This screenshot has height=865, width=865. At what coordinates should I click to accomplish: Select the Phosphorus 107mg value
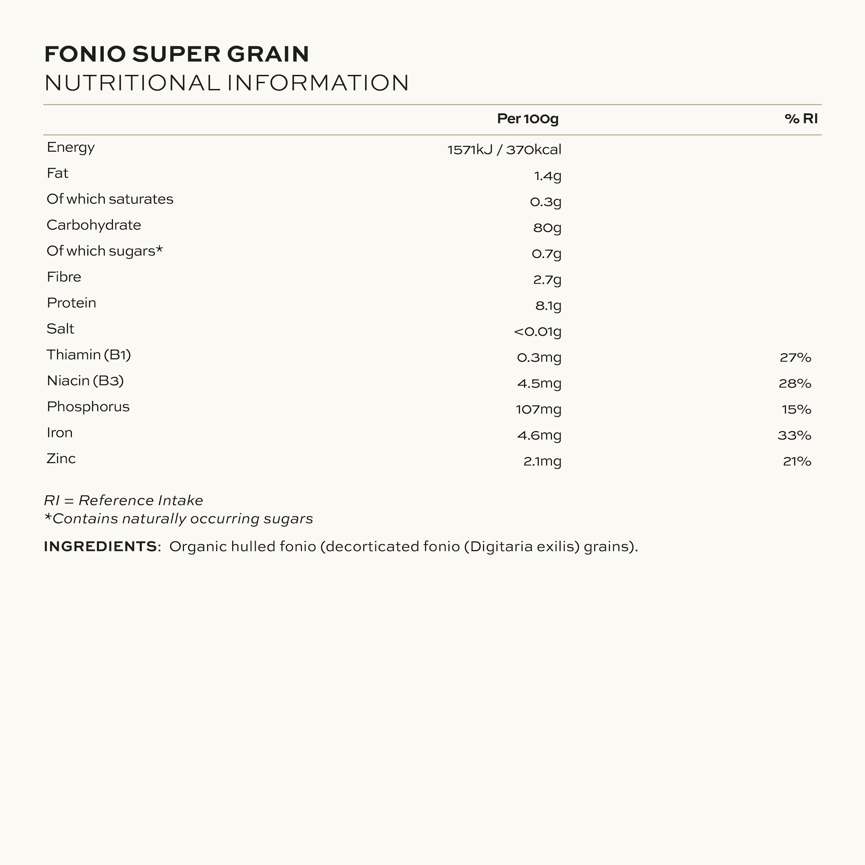point(538,410)
